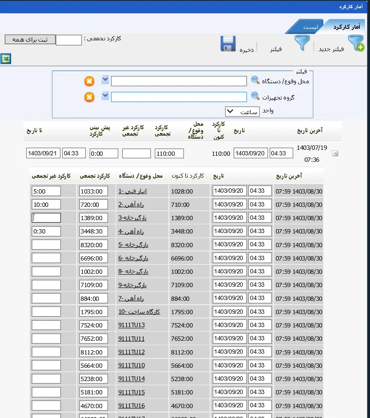Expand dropdown arrow beside محل وقوع/دستگاه field
This screenshot has height=418, width=370.
point(105,80)
